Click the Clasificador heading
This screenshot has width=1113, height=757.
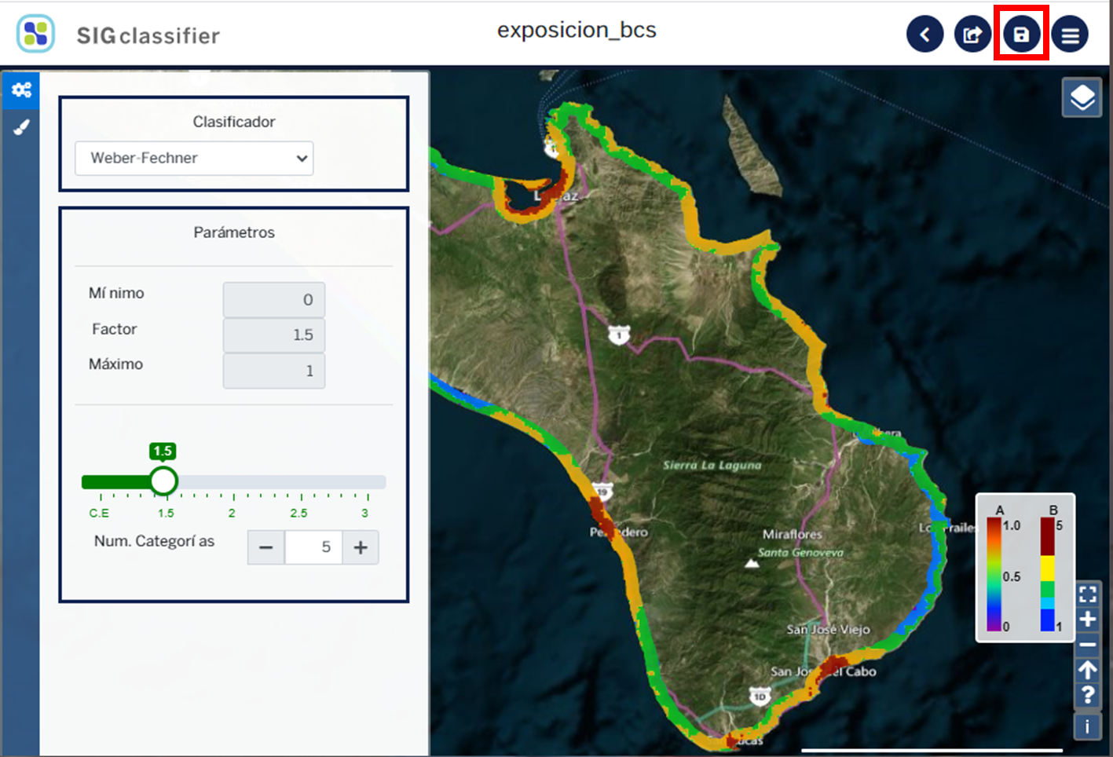click(234, 122)
